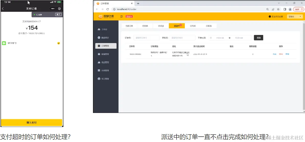Click the 苍穹外卖 logo
Image resolution: width=305 pixels, height=142 pixels.
pyautogui.click(x=106, y=17)
